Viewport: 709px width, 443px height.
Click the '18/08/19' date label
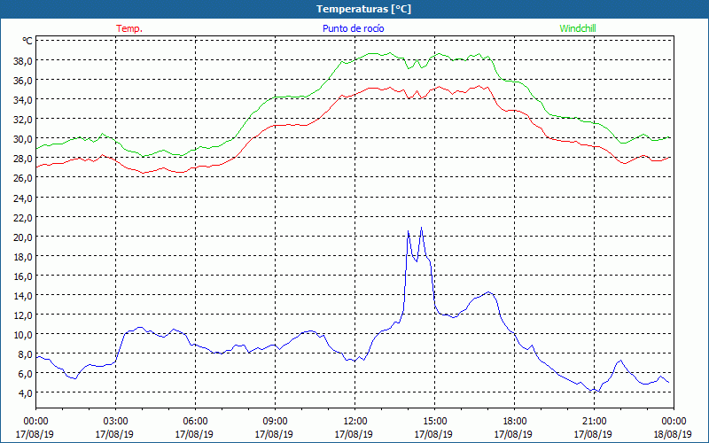673,434
